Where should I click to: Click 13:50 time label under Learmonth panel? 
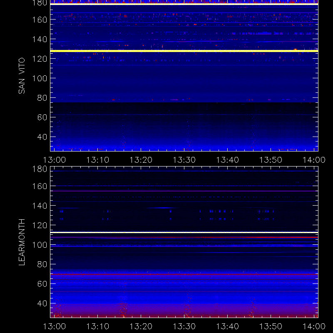[x=271, y=326]
